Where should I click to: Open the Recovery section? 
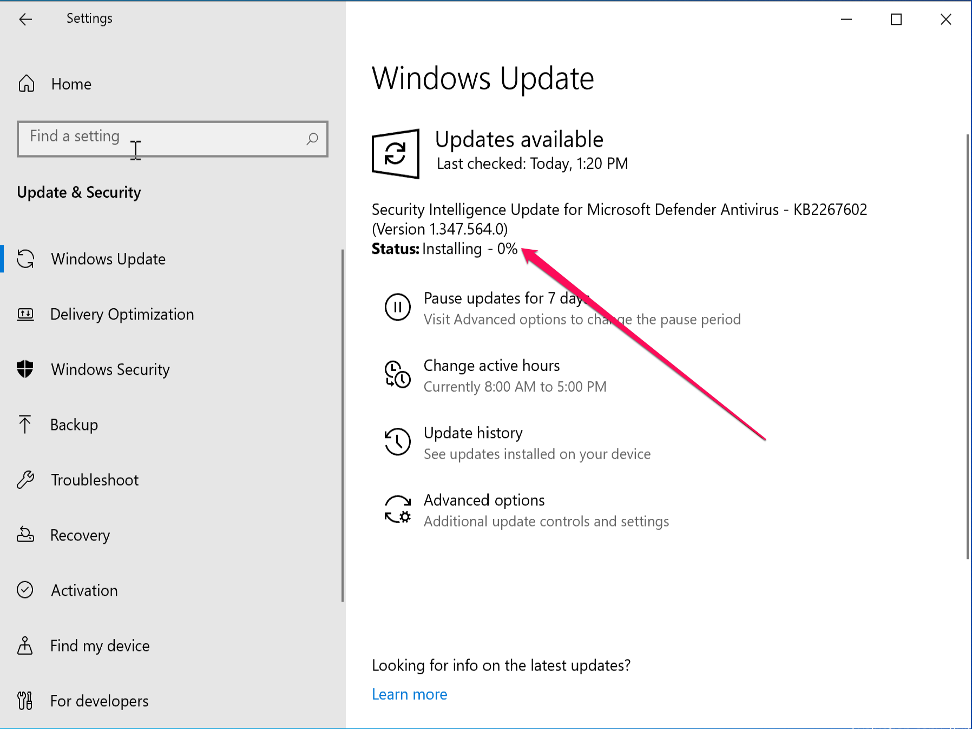[80, 535]
